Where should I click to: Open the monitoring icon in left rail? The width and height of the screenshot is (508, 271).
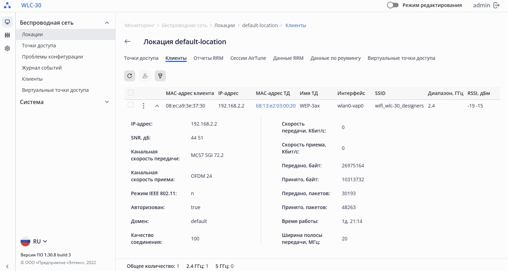click(x=7, y=22)
